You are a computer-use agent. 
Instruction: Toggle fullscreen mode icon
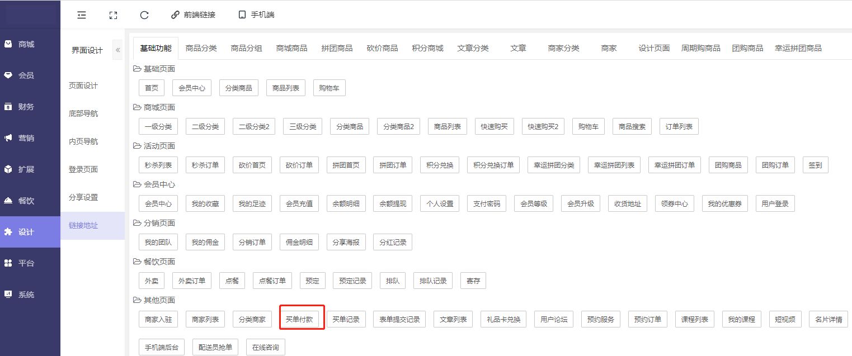113,15
